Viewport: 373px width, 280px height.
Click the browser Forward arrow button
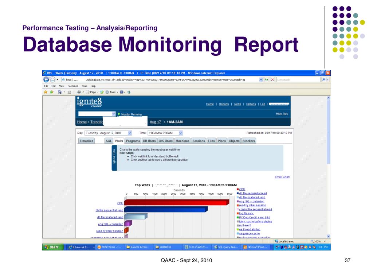52,79
